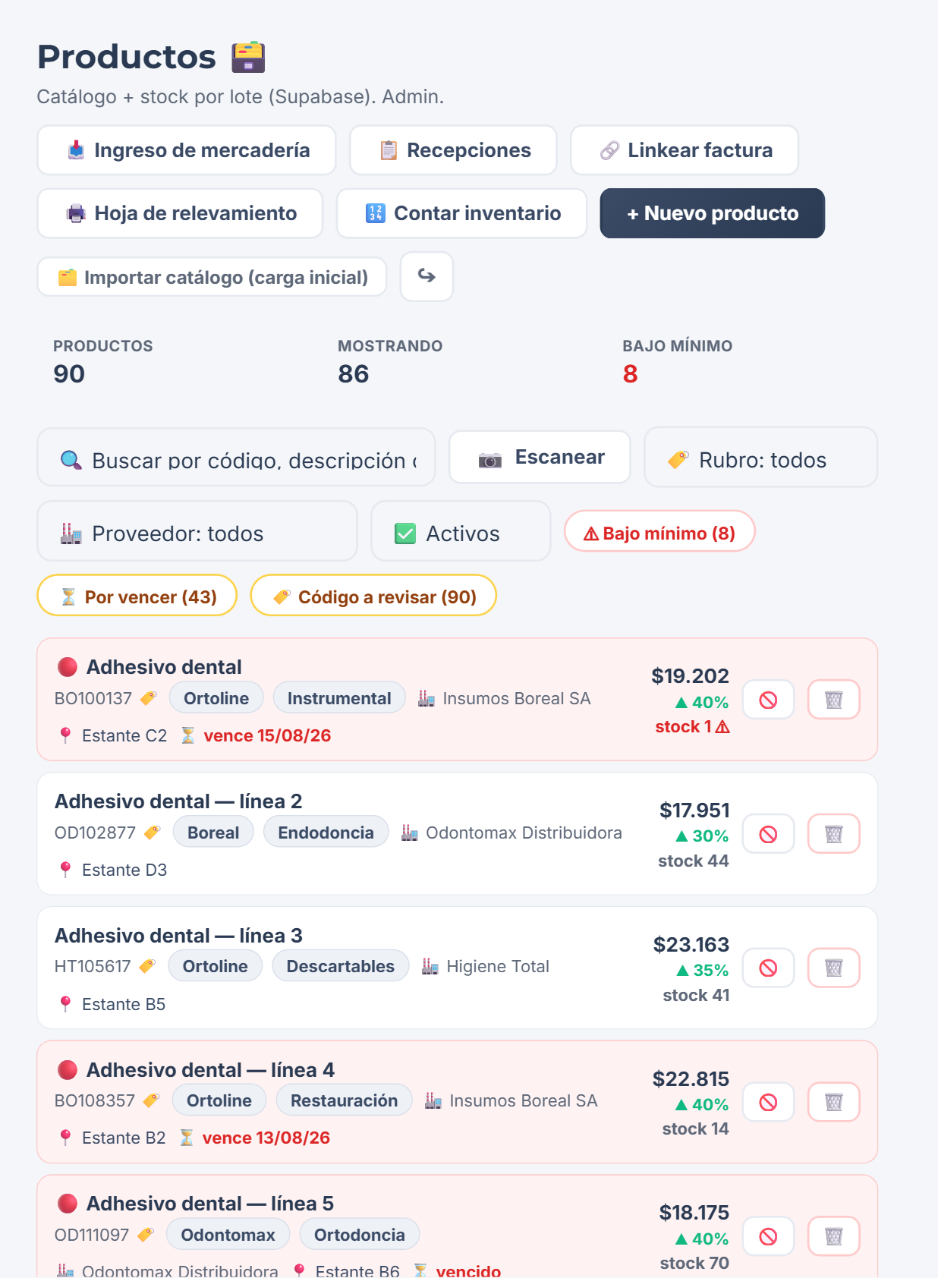
Task: Click the red status dot on línea 4
Action: [x=68, y=1070]
